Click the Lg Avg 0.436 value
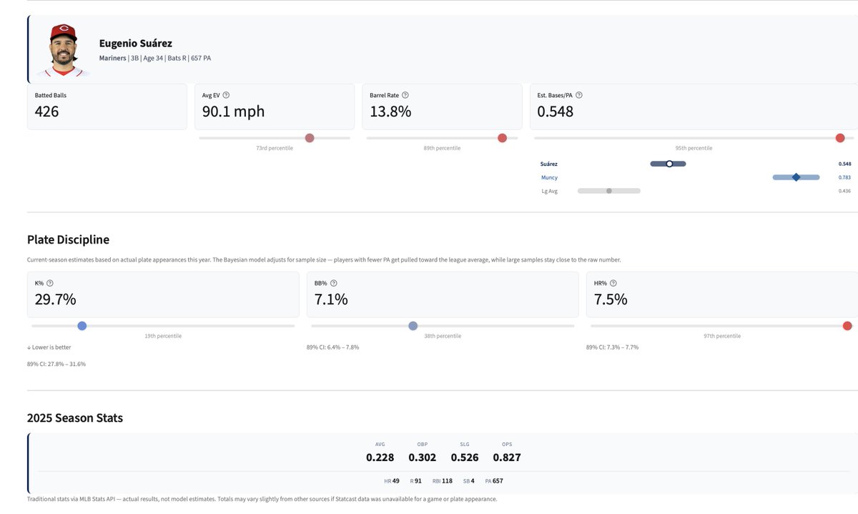Image resolution: width=858 pixels, height=514 pixels. 844,191
